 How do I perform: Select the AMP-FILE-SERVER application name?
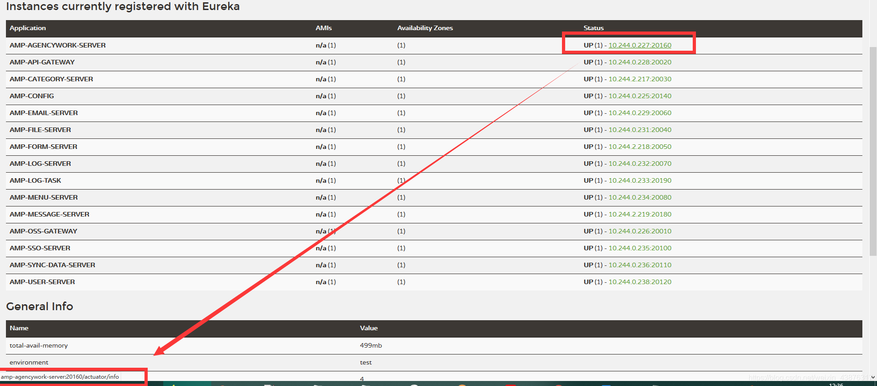[40, 130]
